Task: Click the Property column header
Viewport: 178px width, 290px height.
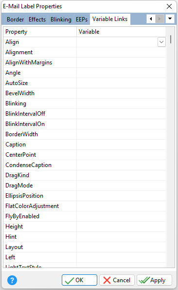Action: (40, 32)
